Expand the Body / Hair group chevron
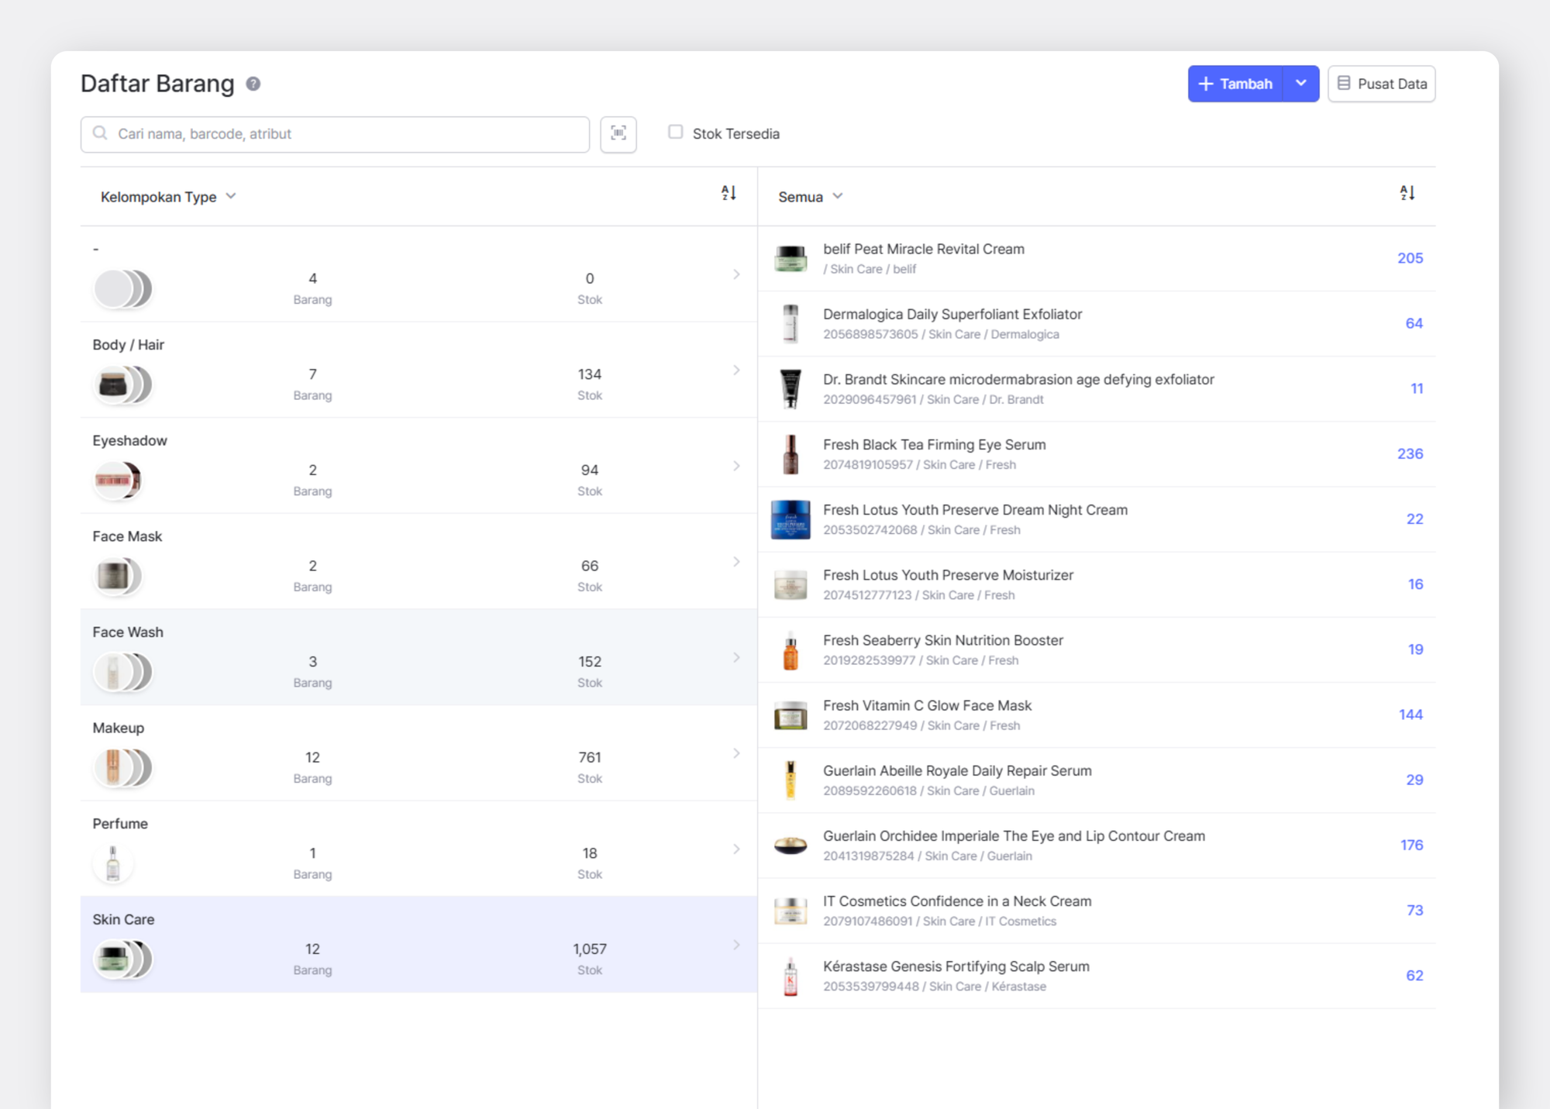1550x1109 pixels. coord(736,370)
